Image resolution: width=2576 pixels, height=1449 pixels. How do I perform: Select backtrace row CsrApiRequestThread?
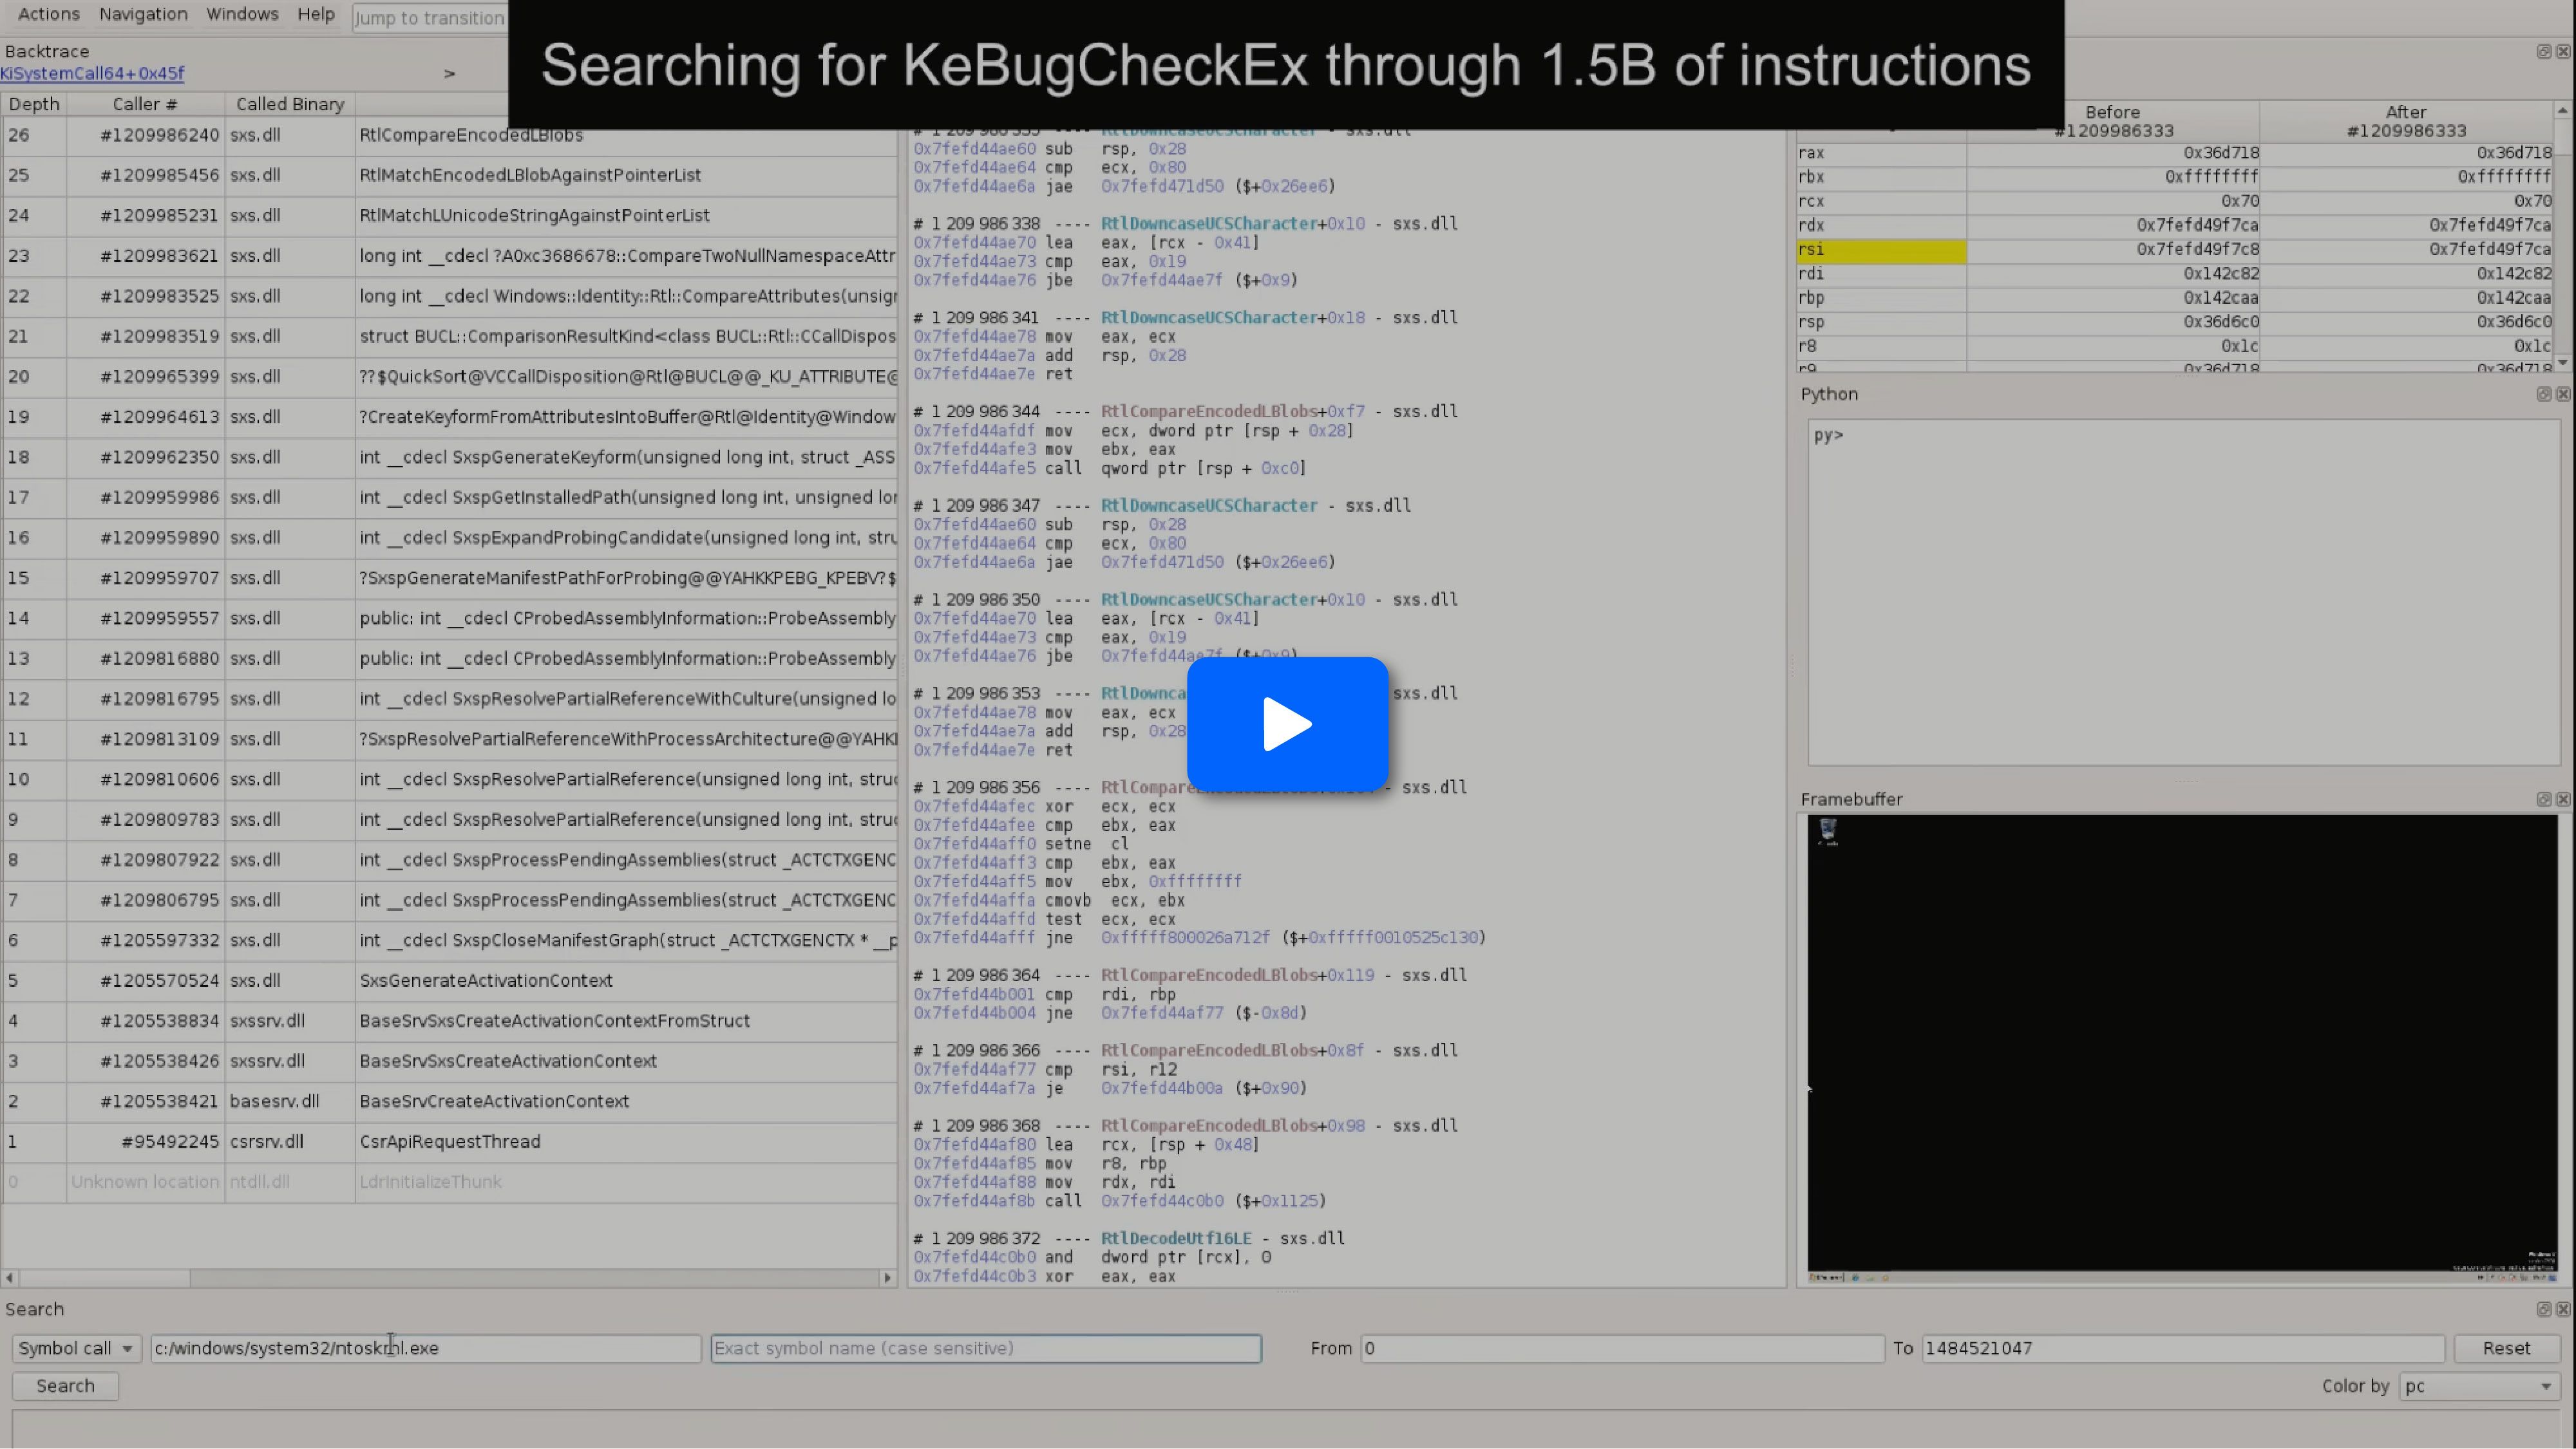(x=449, y=1141)
